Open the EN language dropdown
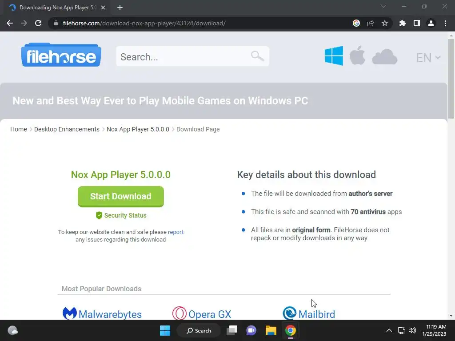The height and width of the screenshot is (341, 455). coord(428,58)
